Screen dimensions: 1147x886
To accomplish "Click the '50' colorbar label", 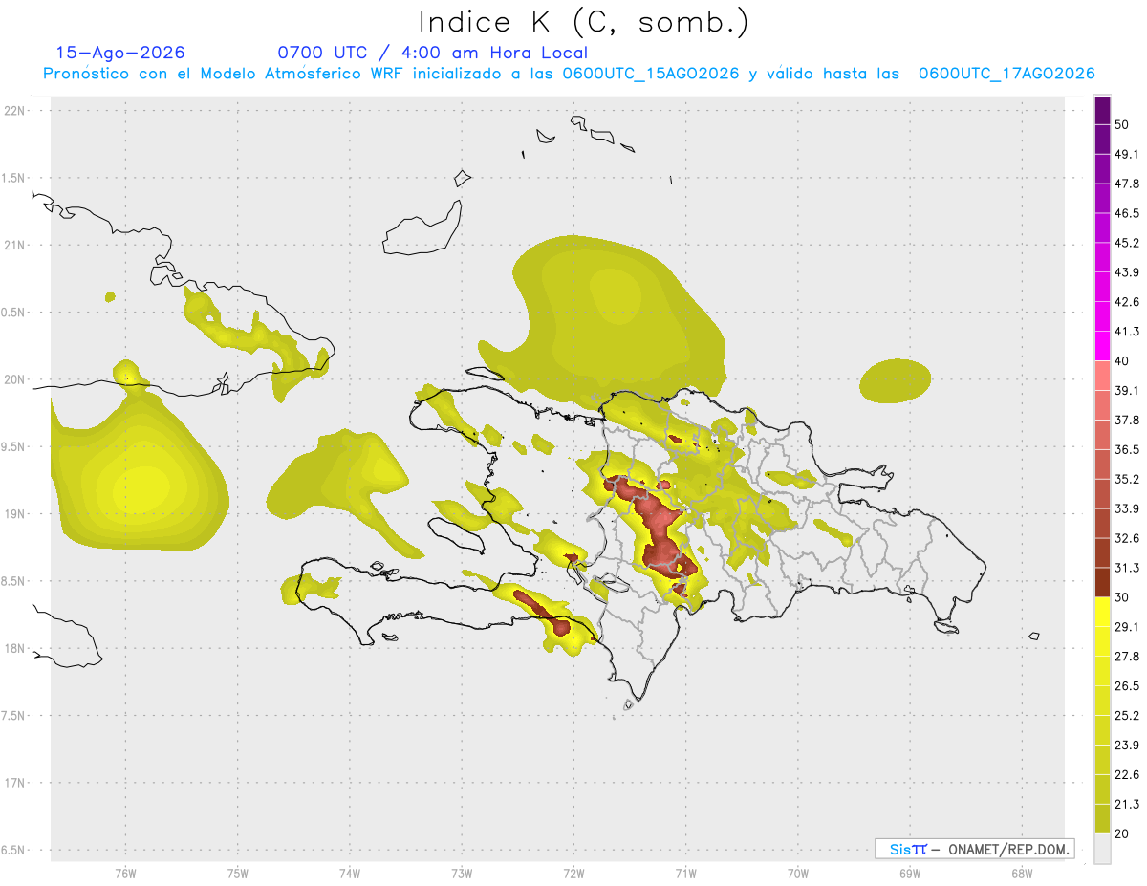I will click(x=1122, y=125).
